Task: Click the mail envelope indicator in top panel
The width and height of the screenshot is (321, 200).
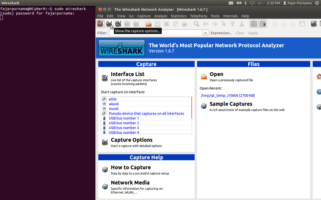Action: (x=231, y=3)
